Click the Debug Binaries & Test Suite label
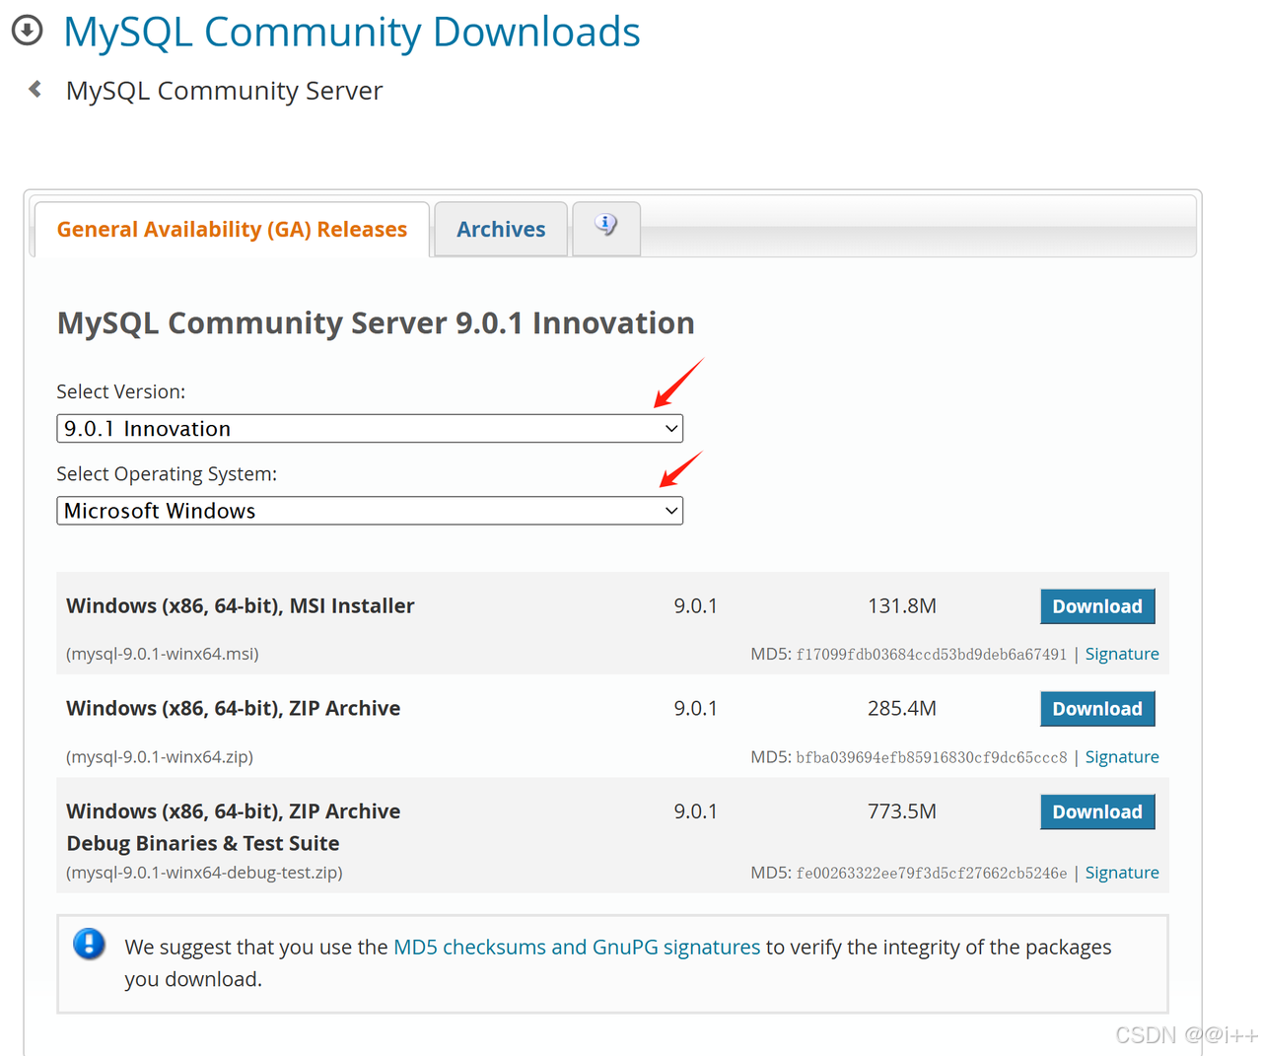The height and width of the screenshot is (1056, 1262). (203, 843)
